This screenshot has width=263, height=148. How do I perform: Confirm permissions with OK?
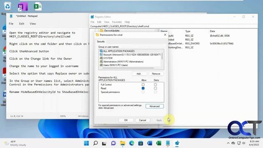point(126,120)
